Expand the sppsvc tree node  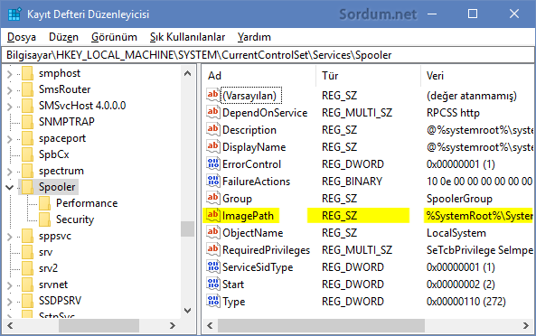[x=10, y=237]
